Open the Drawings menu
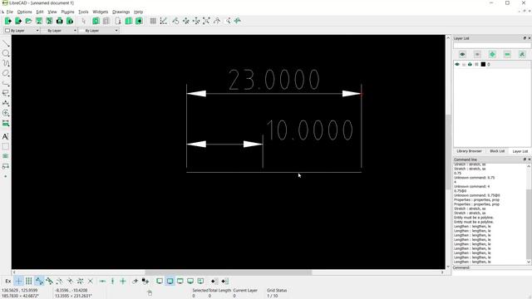The width and height of the screenshot is (532, 299). tap(121, 12)
